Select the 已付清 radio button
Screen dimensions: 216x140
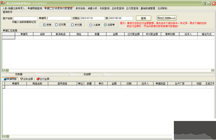click(x=56, y=25)
